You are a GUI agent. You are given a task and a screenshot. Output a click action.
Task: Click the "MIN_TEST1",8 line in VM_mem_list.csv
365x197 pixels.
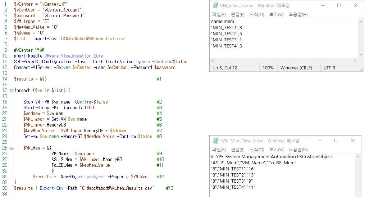(x=226, y=28)
